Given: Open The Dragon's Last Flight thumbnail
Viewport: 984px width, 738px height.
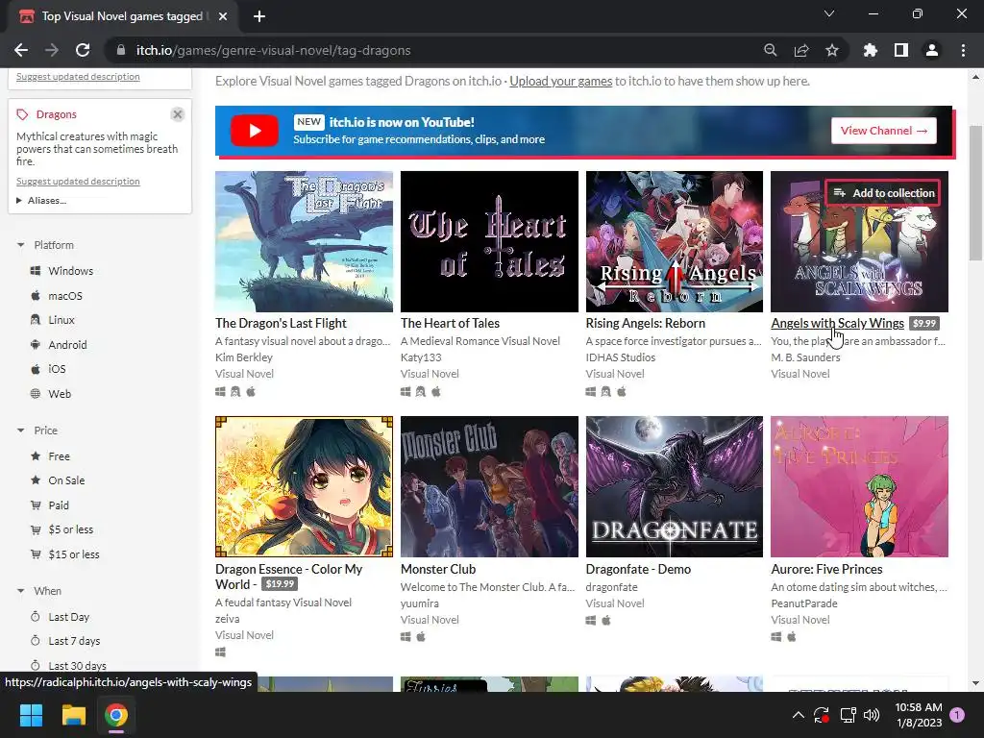Looking at the screenshot, I should point(304,241).
